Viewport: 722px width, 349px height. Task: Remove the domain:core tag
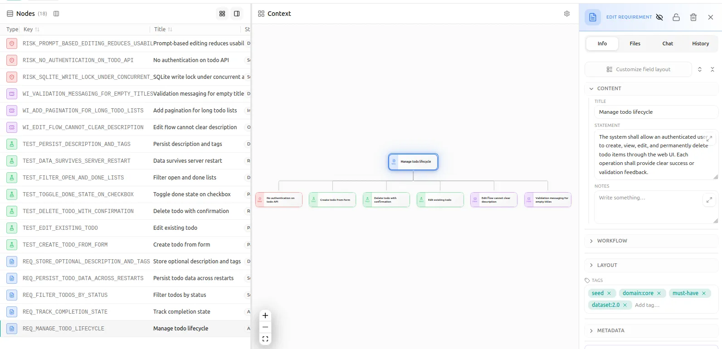[659, 293]
